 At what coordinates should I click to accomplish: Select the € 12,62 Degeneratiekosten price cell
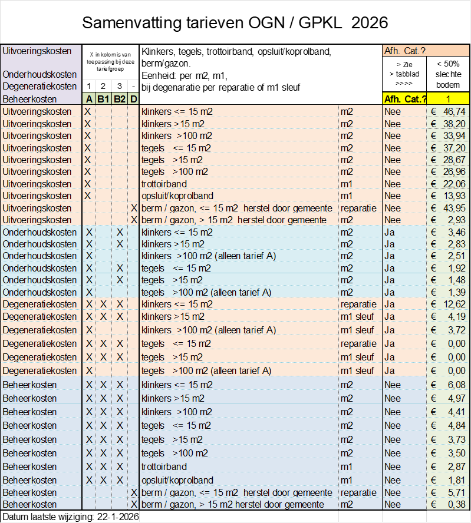[447, 304]
